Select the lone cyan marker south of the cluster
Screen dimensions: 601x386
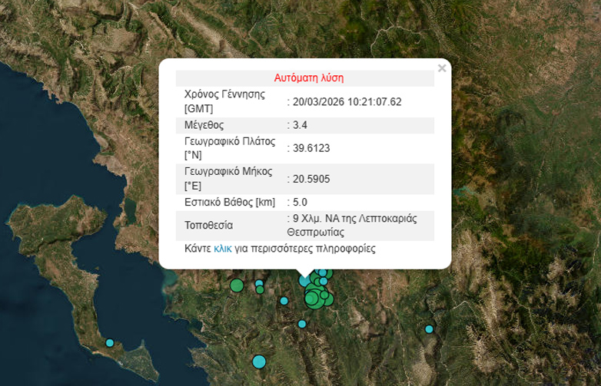pos(302,324)
